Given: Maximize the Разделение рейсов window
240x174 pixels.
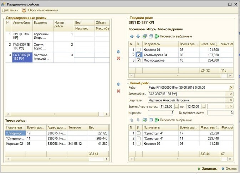Looking at the screenshot, I should click(x=230, y=4).
